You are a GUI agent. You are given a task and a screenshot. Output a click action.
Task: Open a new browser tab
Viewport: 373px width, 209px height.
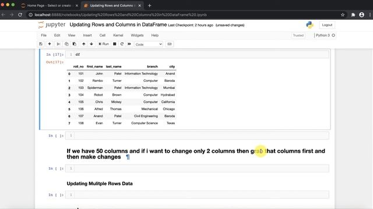tap(149, 5)
